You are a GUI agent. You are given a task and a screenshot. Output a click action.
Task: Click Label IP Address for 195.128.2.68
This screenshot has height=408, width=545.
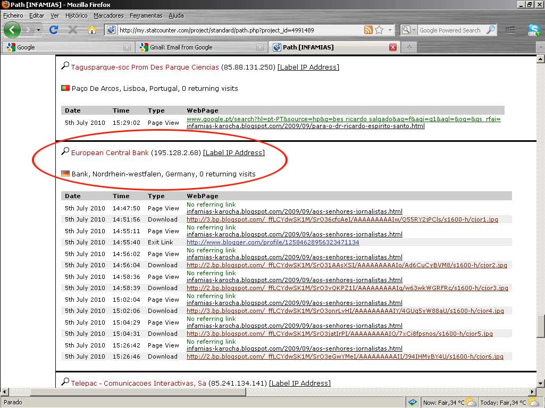[234, 153]
